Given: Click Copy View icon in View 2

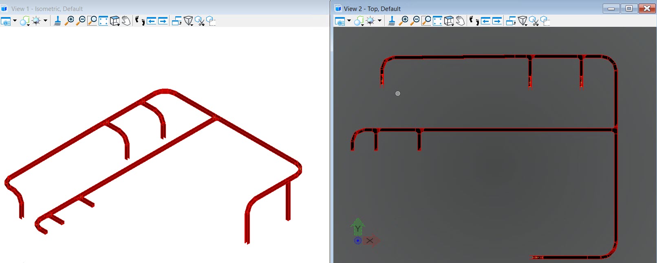Looking at the screenshot, I should (x=511, y=21).
